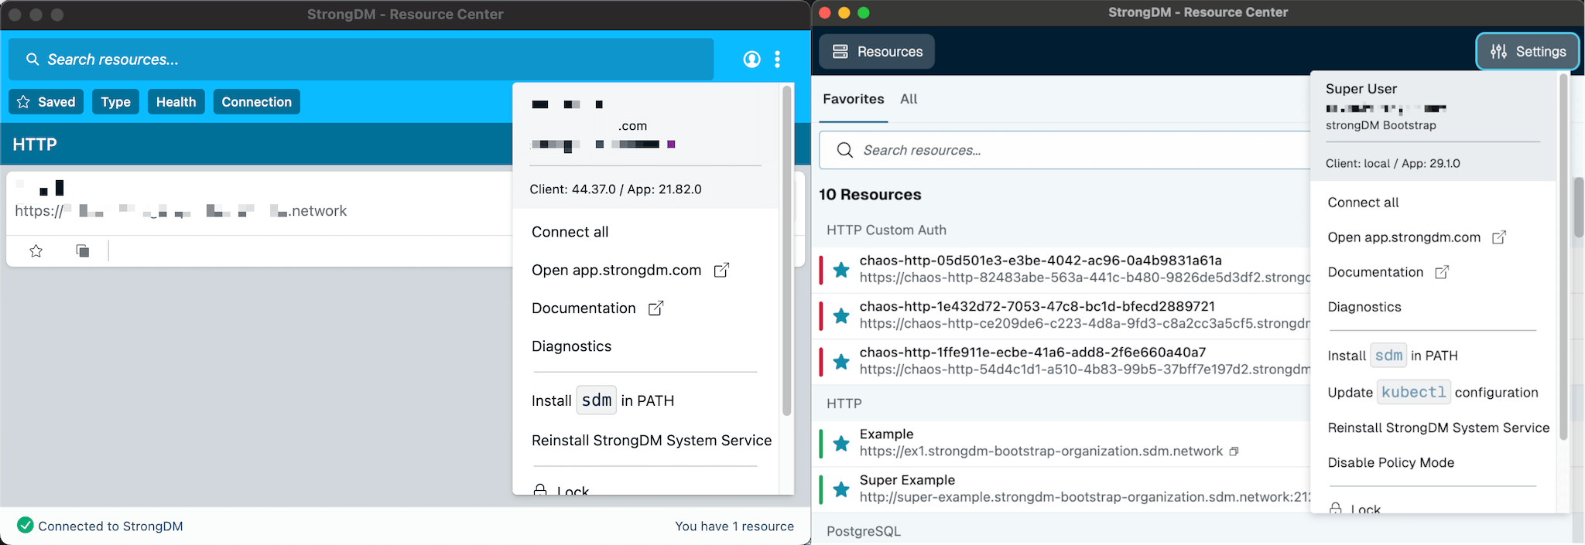The height and width of the screenshot is (545, 1585).
Task: Select Diagnostics in the left window menu
Action: (x=572, y=346)
